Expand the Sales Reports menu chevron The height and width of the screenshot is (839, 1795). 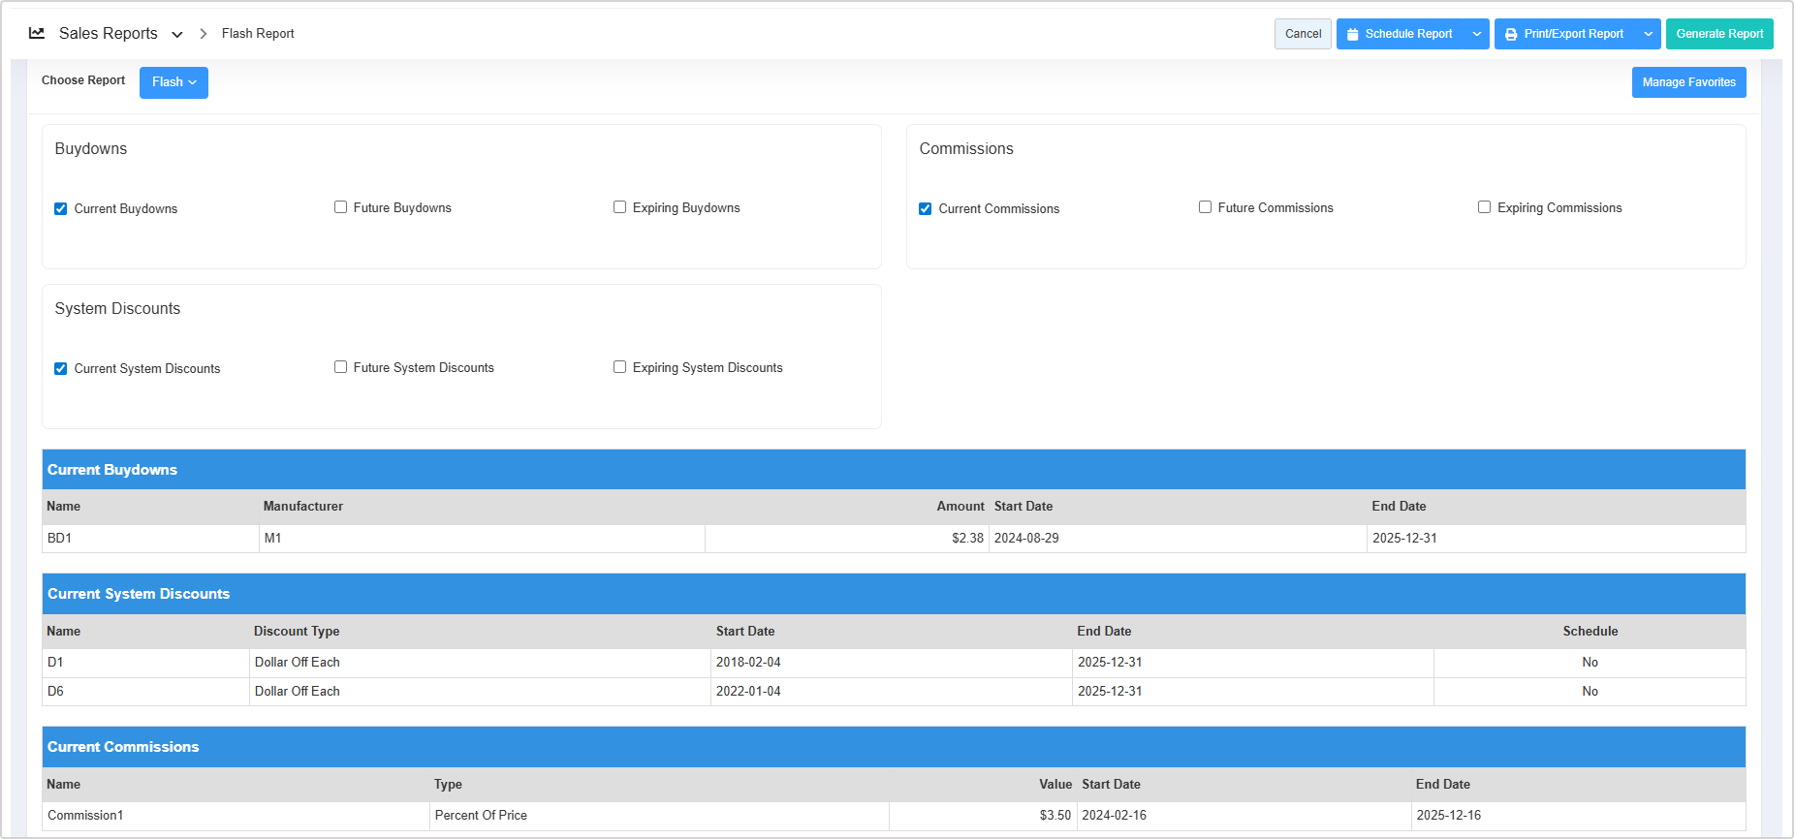(177, 35)
